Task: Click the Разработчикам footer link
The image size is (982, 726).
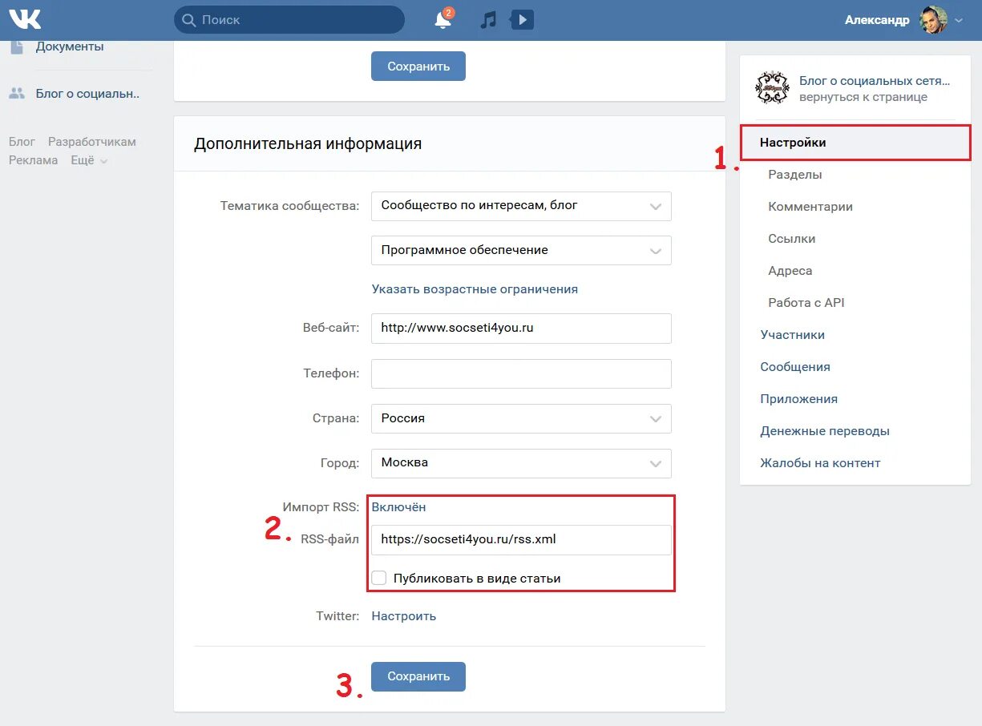Action: coord(92,142)
